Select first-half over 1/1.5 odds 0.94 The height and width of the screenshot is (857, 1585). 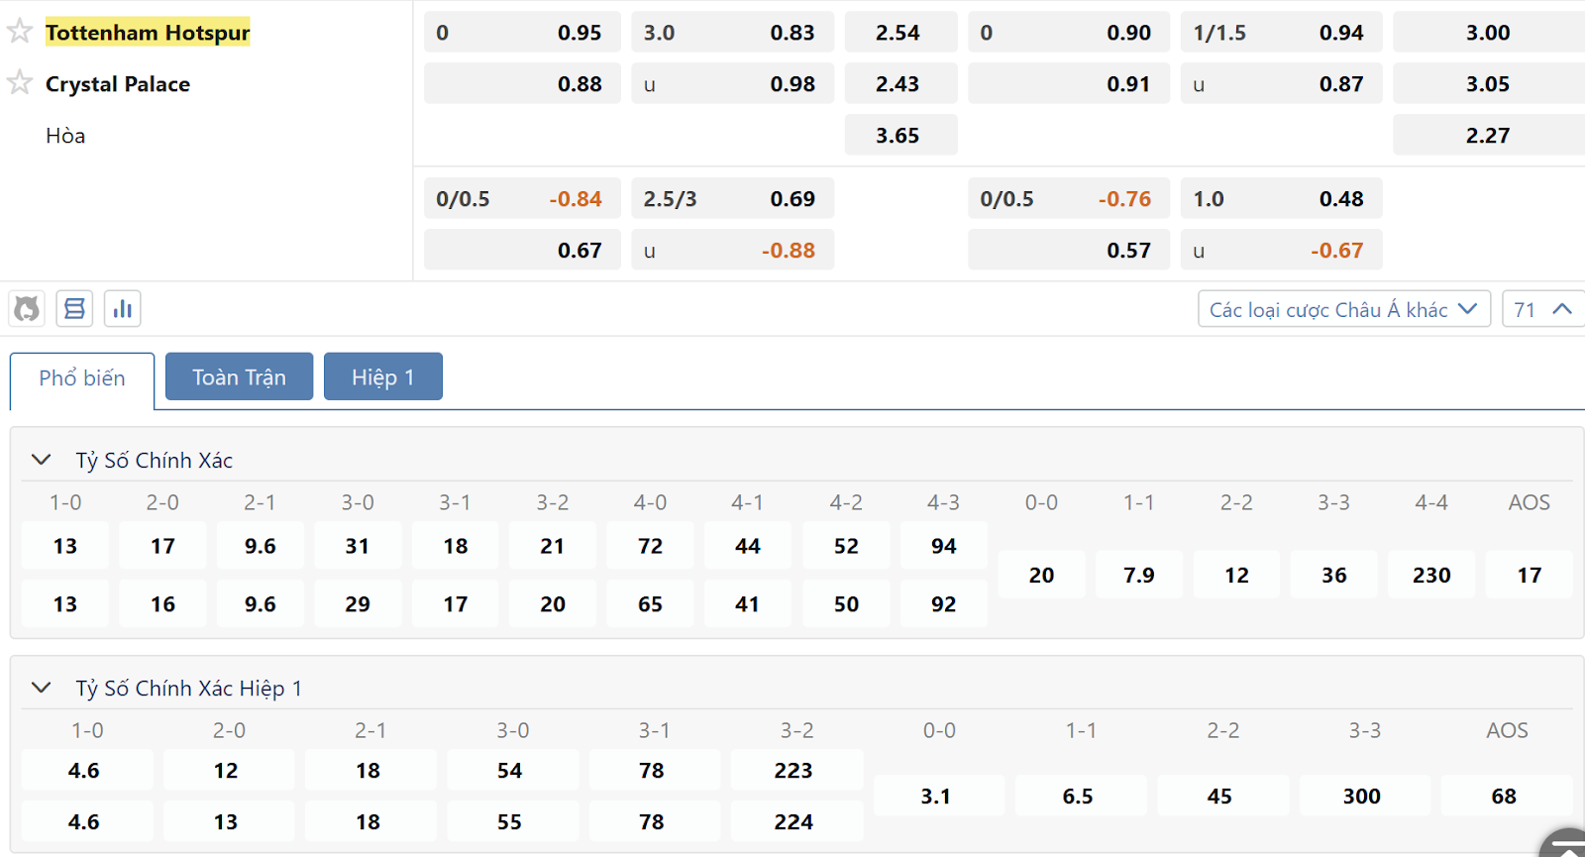(1282, 33)
